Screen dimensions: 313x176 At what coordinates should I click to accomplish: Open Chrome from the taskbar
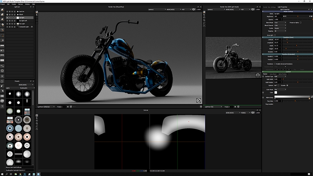[20, 174]
